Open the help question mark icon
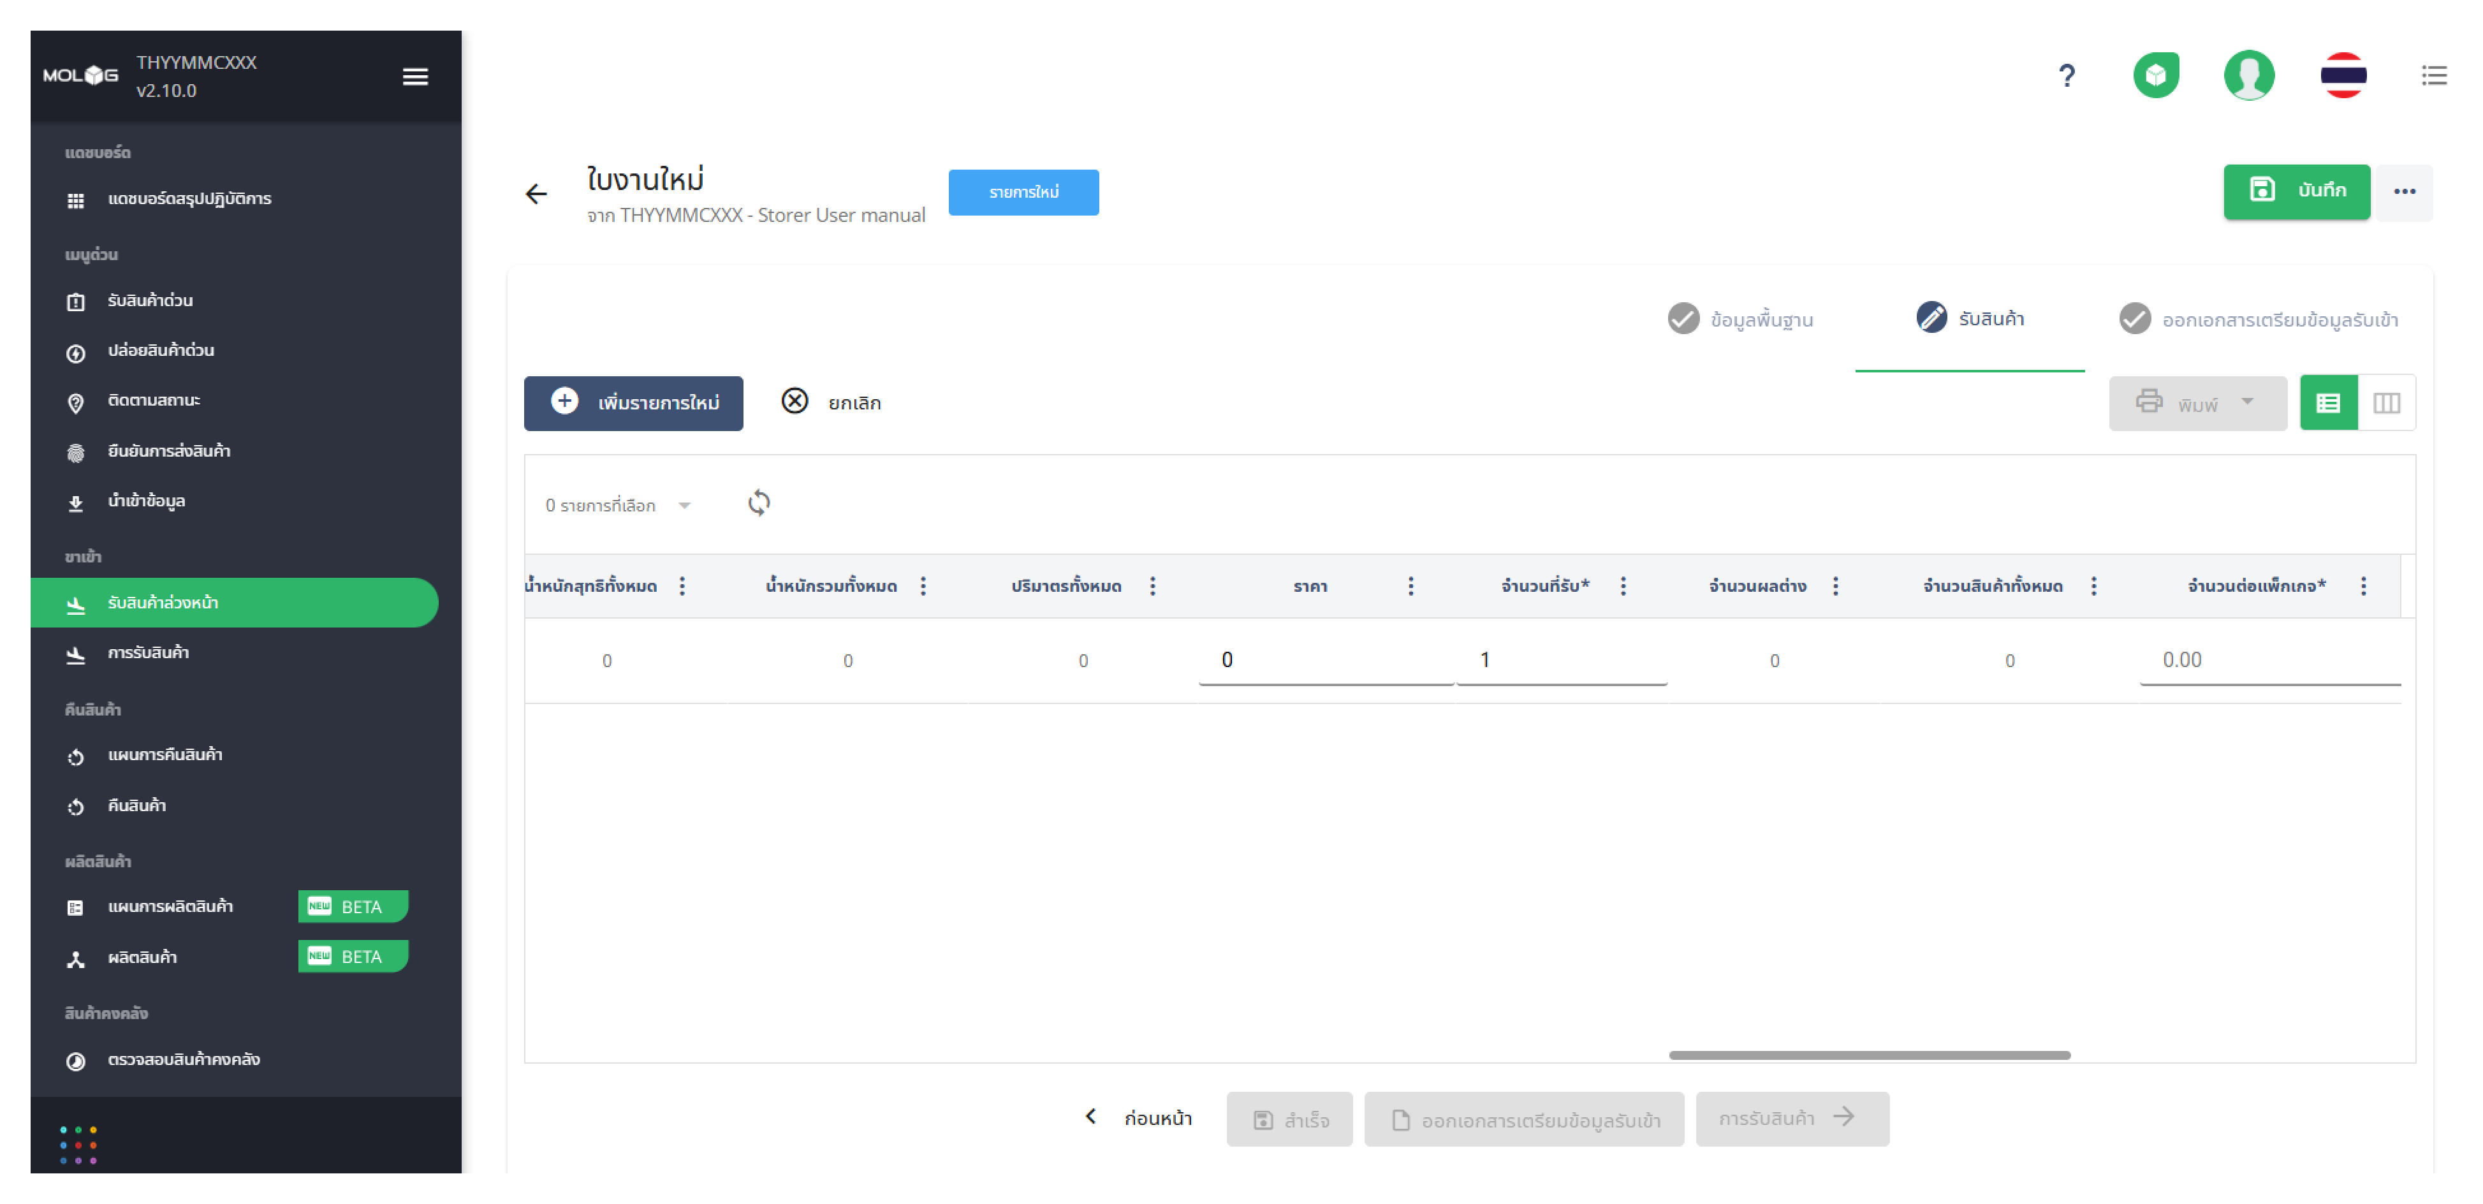This screenshot has width=2483, height=1204. 2065,75
